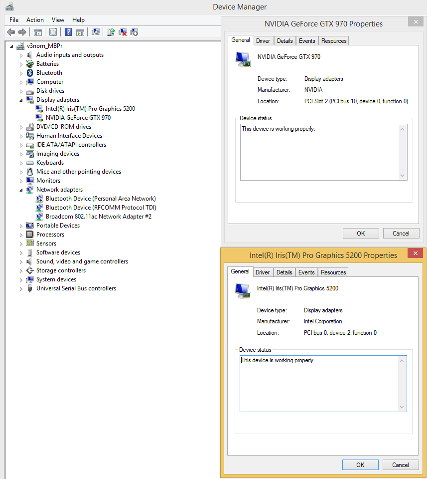Click the Disable device down-arrow icon
This screenshot has width=427, height=479.
(134, 32)
